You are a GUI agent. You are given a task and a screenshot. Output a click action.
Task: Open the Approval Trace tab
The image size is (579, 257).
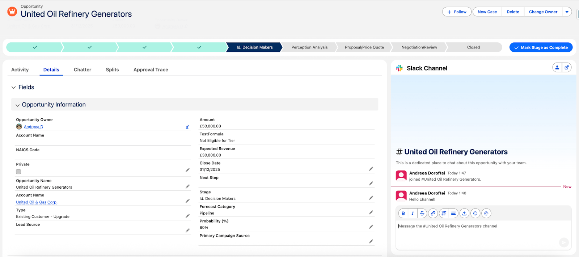pyautogui.click(x=151, y=69)
